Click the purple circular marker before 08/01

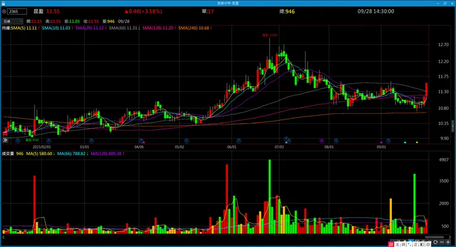[322, 141]
